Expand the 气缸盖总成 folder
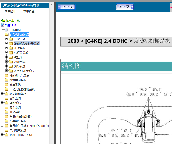This screenshot has width=172, height=144. coord(6,52)
